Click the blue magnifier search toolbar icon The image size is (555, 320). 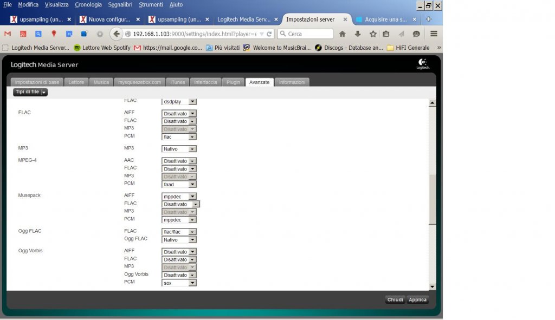coord(38,34)
